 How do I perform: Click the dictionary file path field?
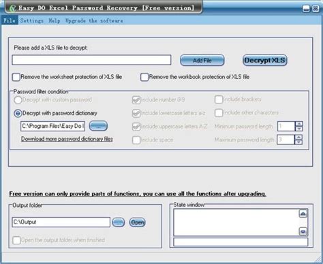[x=52, y=126]
